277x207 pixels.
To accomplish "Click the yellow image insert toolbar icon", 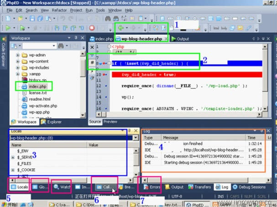I will (x=240, y=28).
